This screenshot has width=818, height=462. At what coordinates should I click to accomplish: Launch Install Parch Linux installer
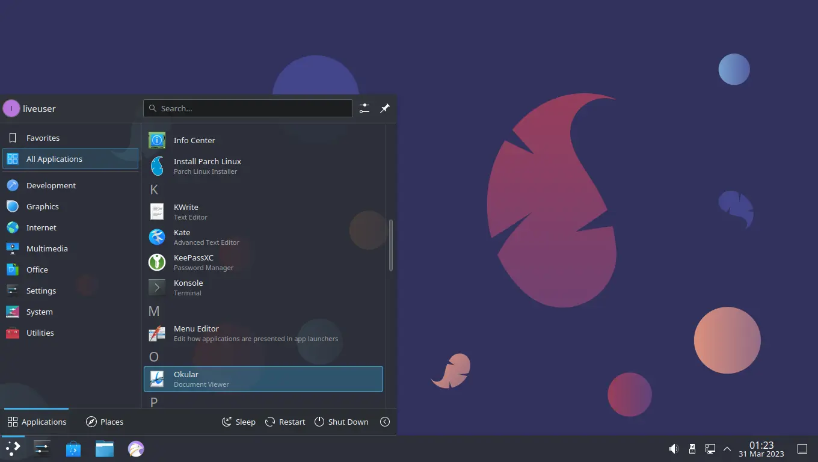tap(263, 166)
